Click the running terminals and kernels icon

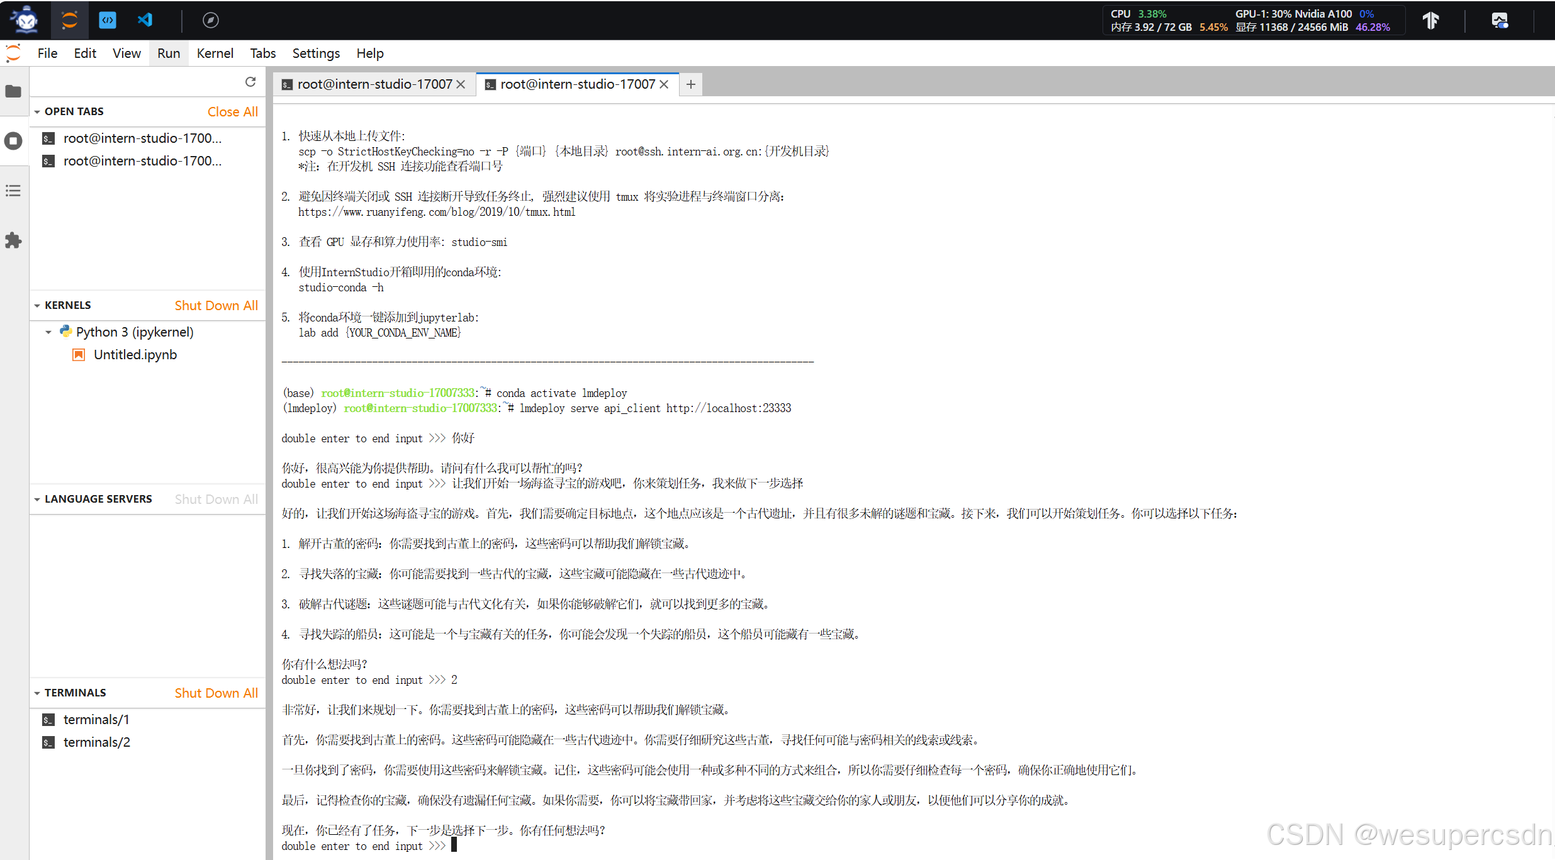click(13, 141)
